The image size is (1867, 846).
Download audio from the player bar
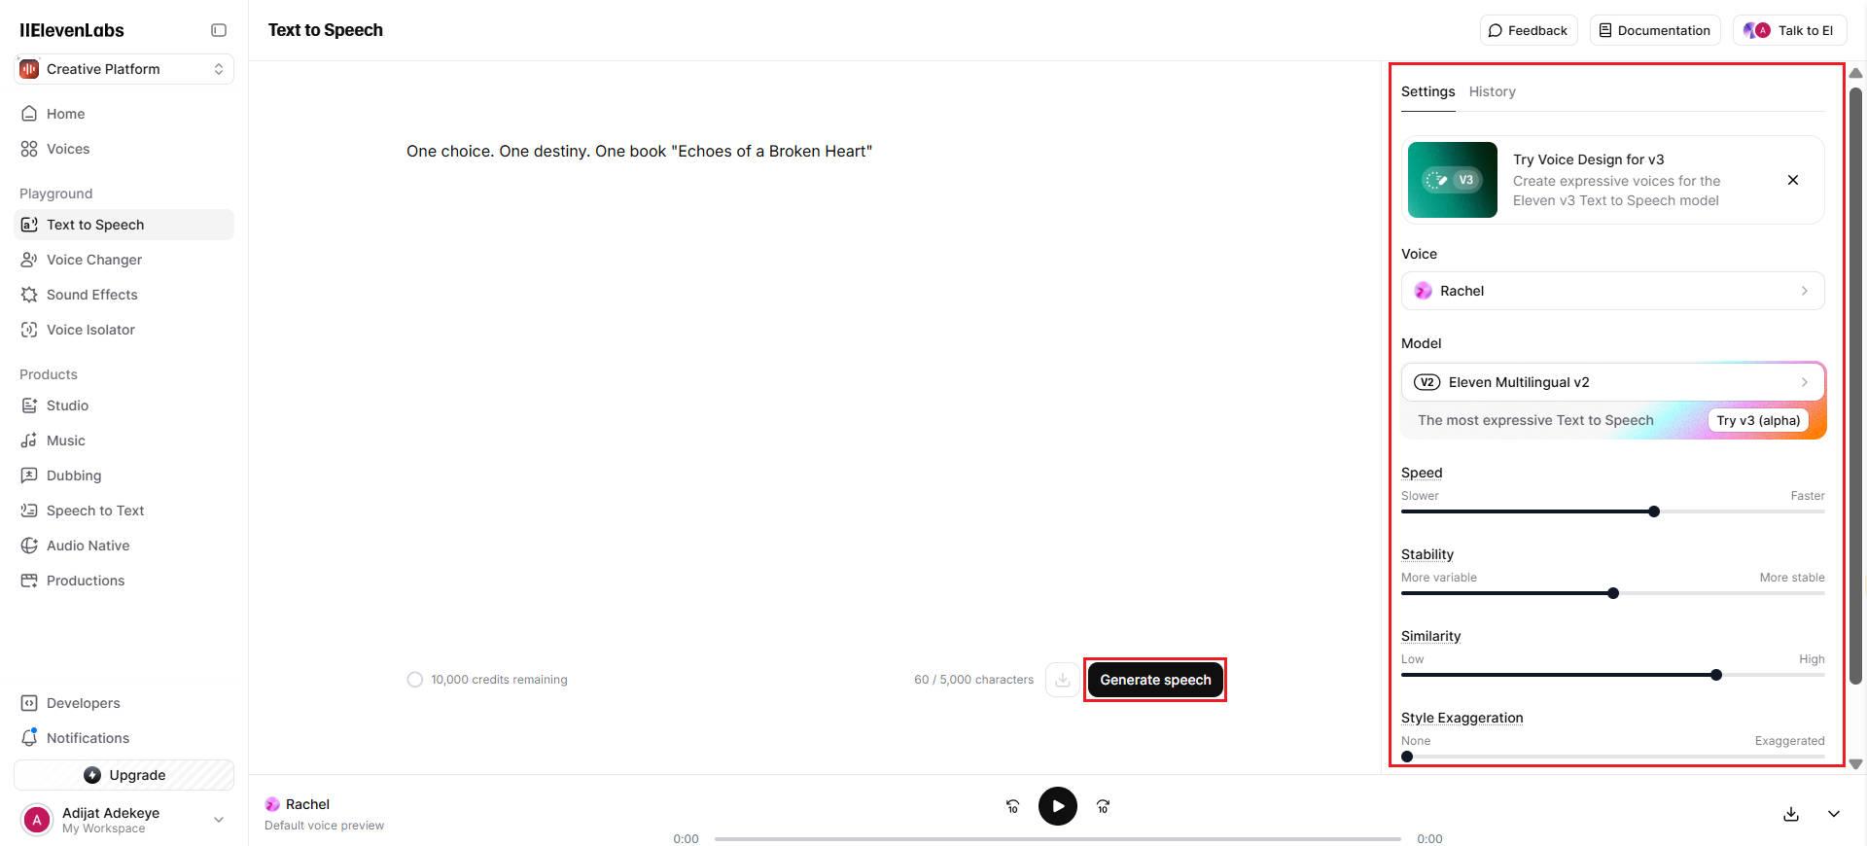click(1791, 814)
